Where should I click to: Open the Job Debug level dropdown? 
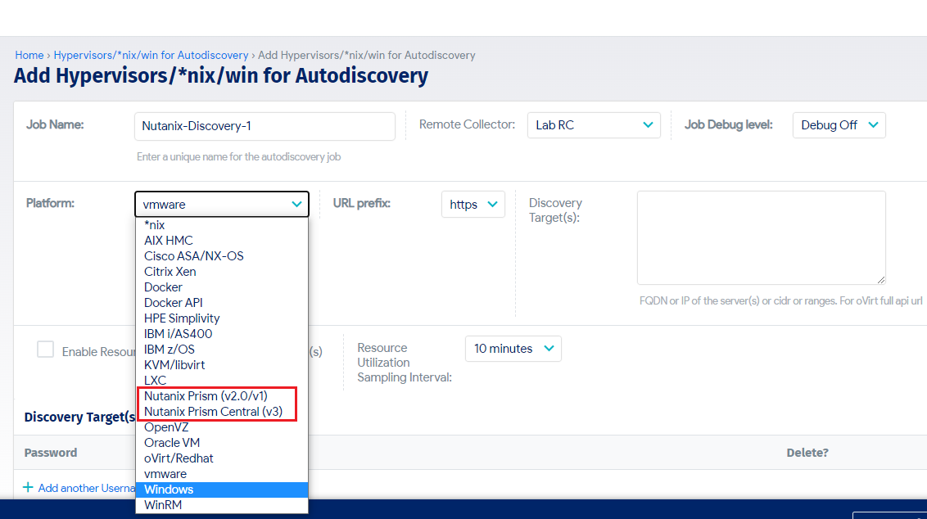[x=839, y=125]
